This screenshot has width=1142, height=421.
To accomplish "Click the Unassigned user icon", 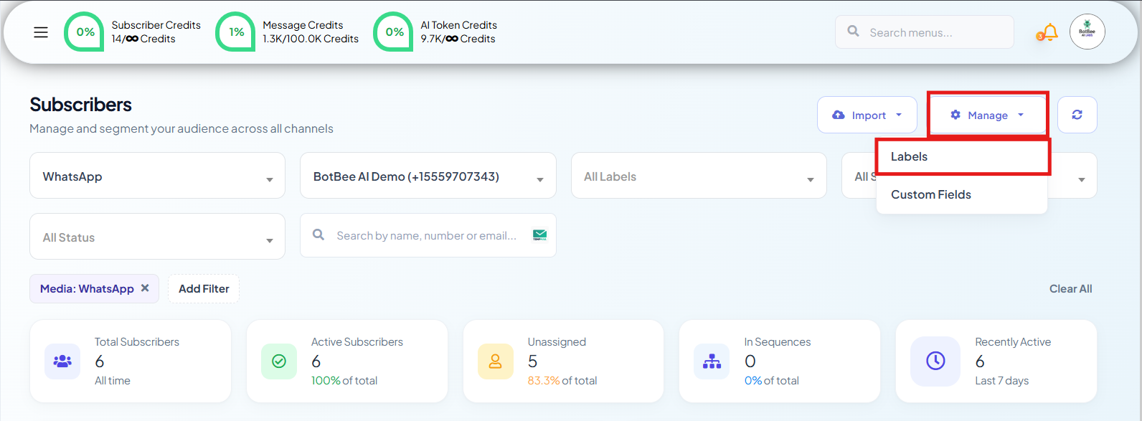I will click(x=496, y=361).
